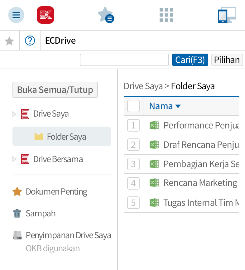
Task: Open the Nama column sort dropdown arrow
Action: (178, 106)
